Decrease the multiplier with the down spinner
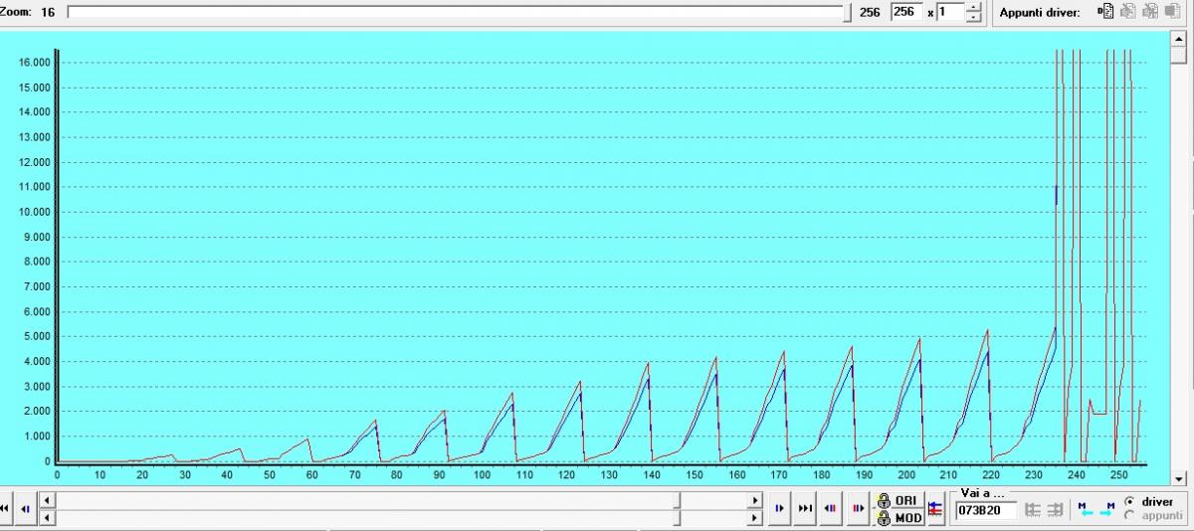Image resolution: width=1194 pixels, height=531 pixels. pos(973,18)
